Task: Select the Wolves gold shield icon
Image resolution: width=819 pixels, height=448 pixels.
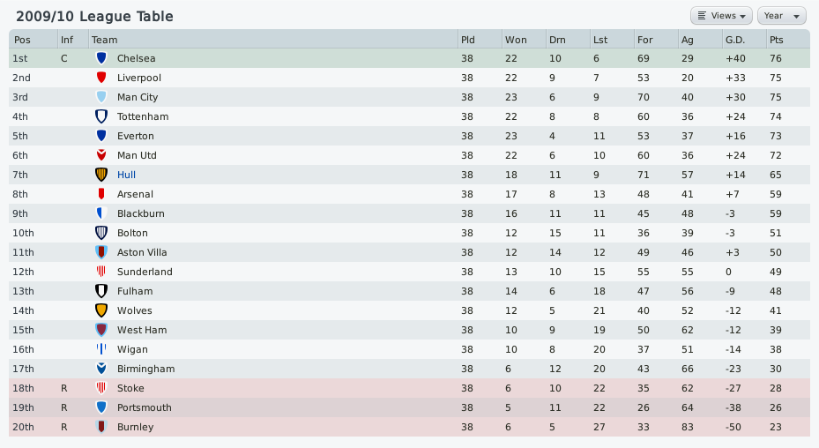Action: pyautogui.click(x=101, y=310)
